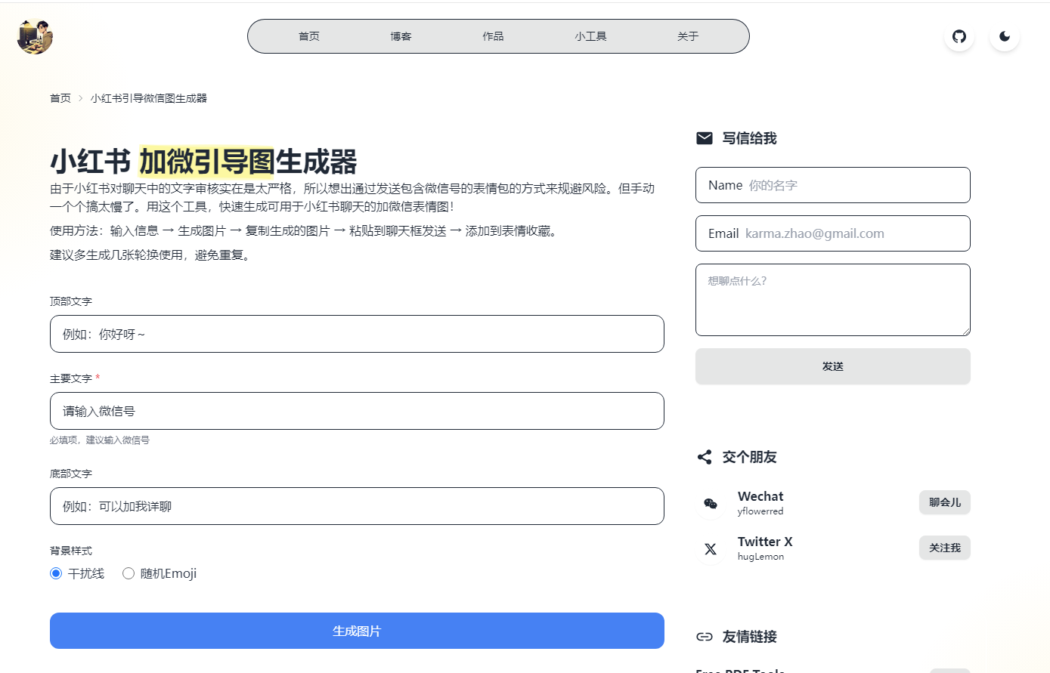Toggle dark mode moon icon
The height and width of the screenshot is (673, 1050).
coord(1005,36)
